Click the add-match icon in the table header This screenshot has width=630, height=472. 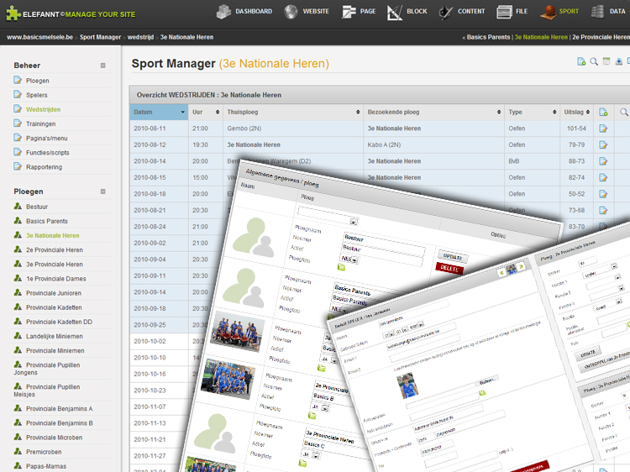pyautogui.click(x=603, y=113)
